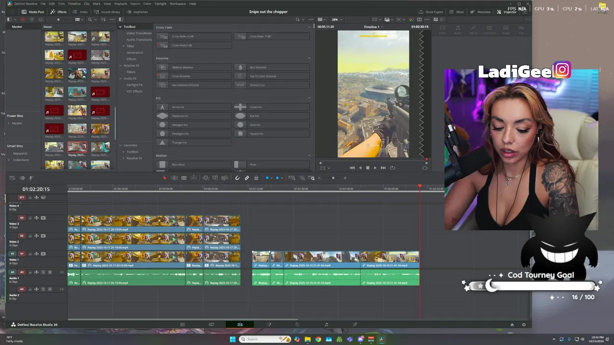Expand the Titles tree item
Image resolution: width=614 pixels, height=345 pixels.
coord(123,46)
